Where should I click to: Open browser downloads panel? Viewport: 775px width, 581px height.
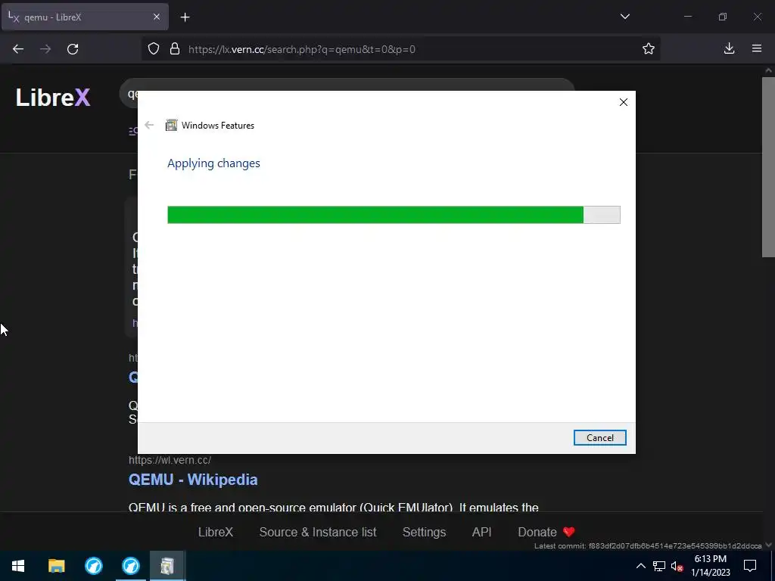pos(729,48)
